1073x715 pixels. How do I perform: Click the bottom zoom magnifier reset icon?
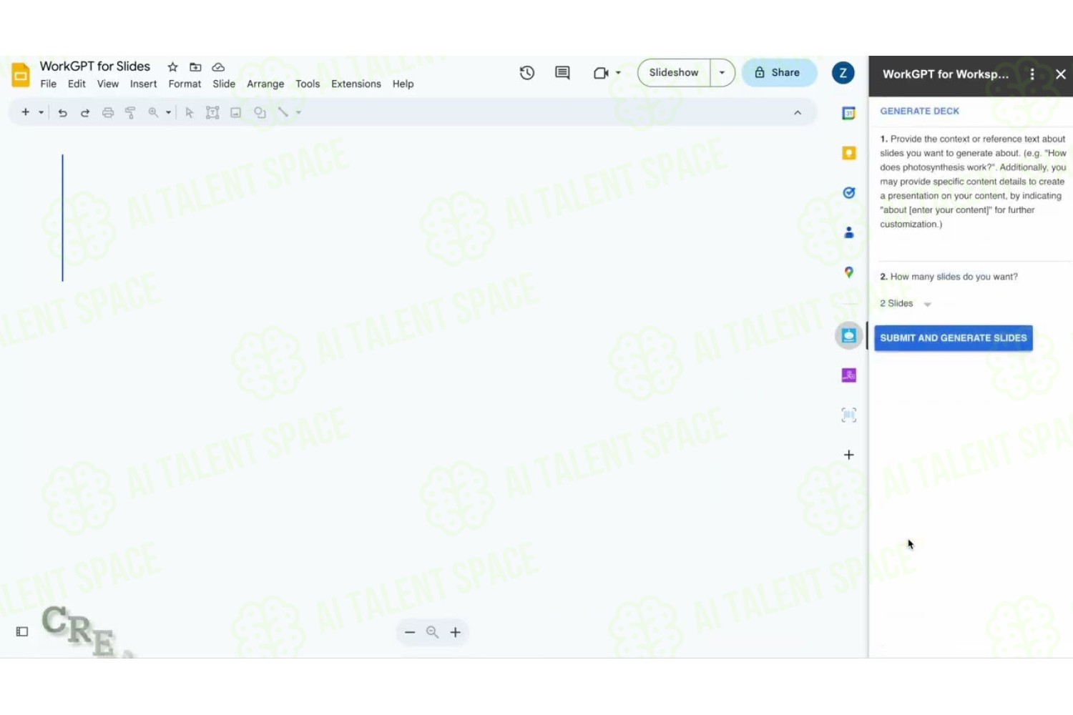pyautogui.click(x=432, y=632)
